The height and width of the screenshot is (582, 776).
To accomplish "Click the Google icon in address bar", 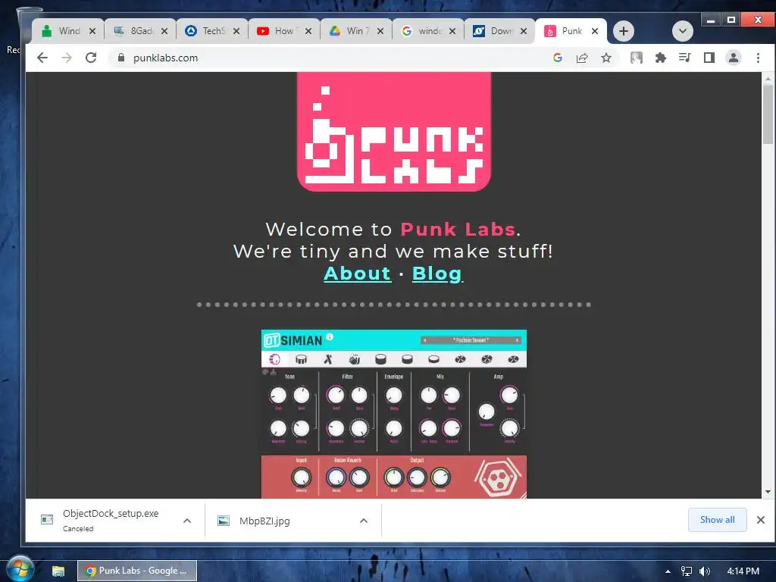I will 558,58.
